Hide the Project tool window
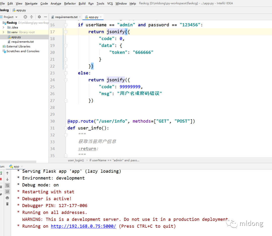This screenshot has width=272, height=236. coord(45,17)
